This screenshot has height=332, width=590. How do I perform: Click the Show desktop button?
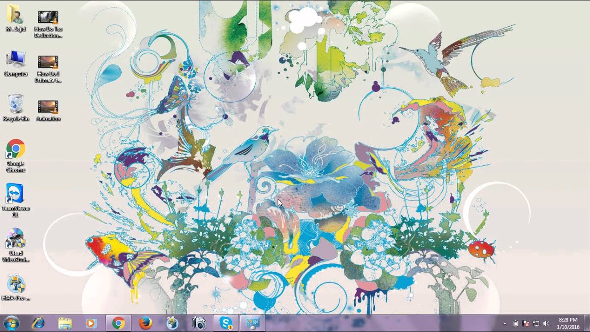point(586,323)
